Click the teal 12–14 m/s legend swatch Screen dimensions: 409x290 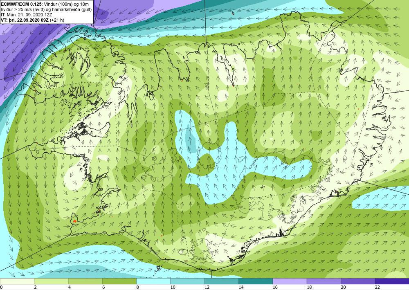221,281
